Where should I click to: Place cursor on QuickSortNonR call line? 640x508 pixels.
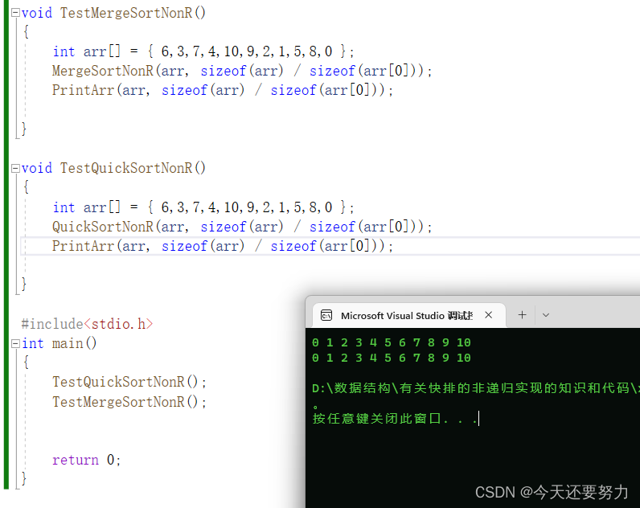(x=242, y=227)
